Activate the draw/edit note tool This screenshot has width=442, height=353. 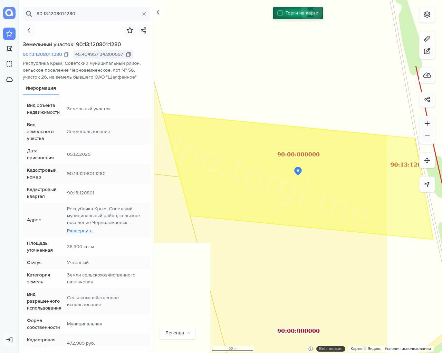pyautogui.click(x=427, y=51)
